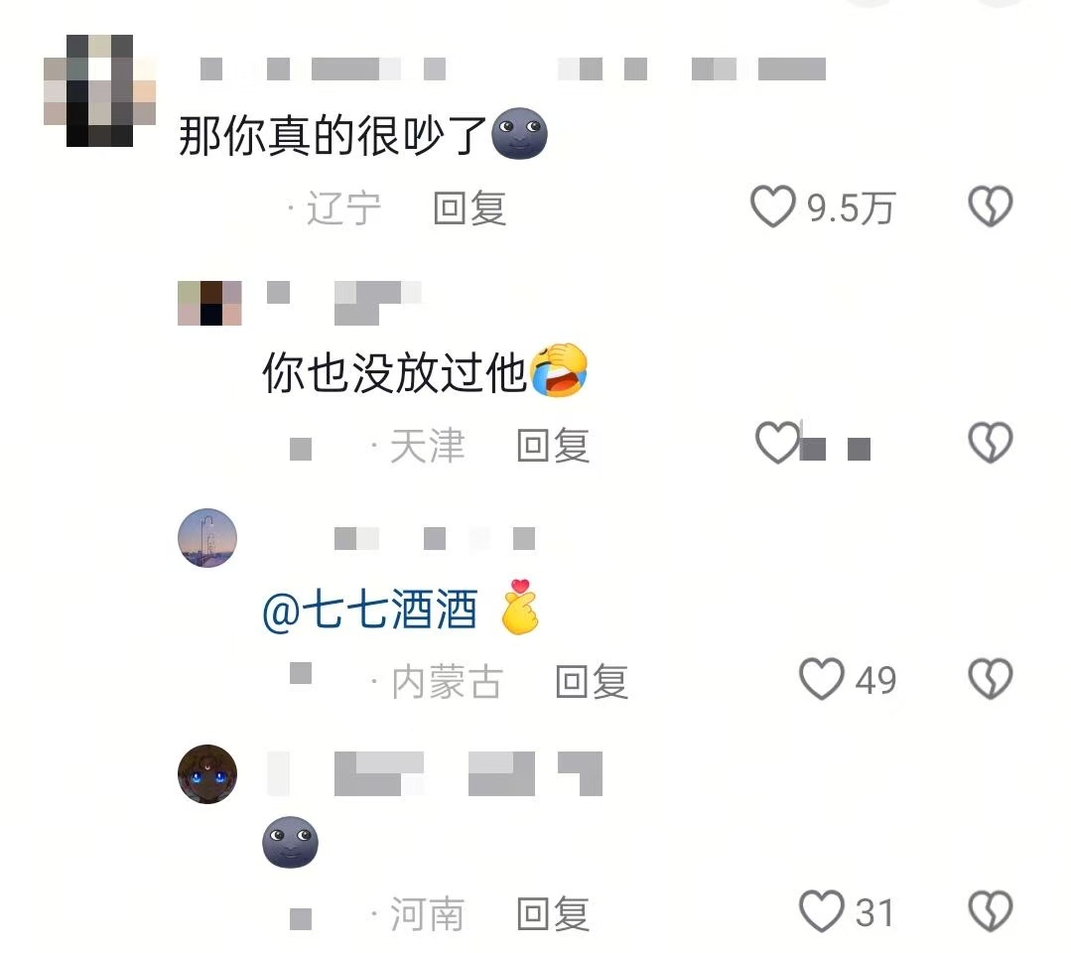Dislike the 内蒙古 user's reply

click(x=991, y=679)
